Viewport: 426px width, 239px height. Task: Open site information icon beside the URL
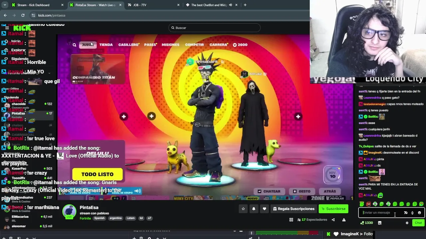click(33, 15)
